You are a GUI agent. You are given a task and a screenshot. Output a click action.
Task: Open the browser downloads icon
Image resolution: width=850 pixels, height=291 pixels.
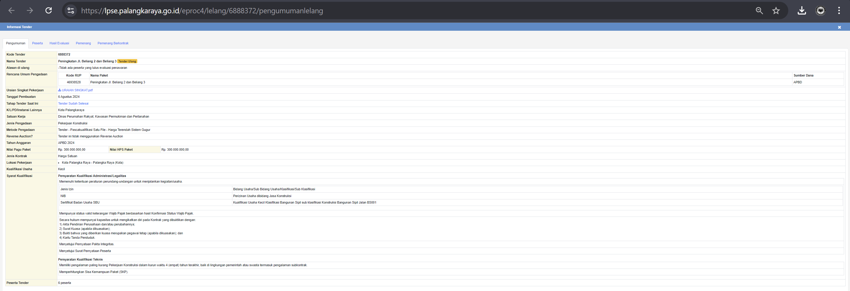click(802, 11)
